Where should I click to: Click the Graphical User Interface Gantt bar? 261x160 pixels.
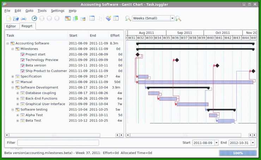click(193, 104)
